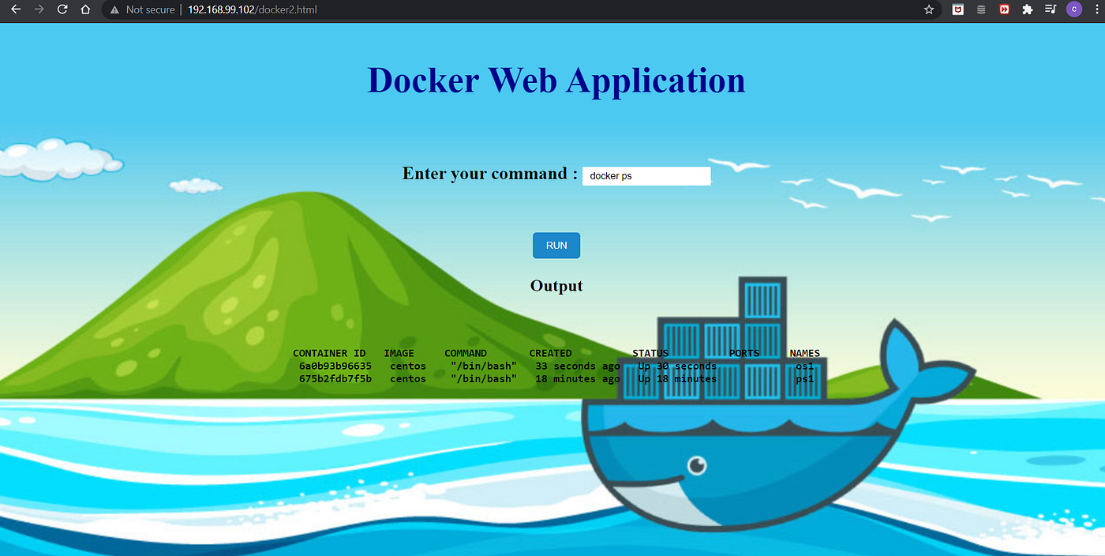The width and height of the screenshot is (1105, 556).
Task: Click the red fast-forward extension icon
Action: click(1003, 9)
